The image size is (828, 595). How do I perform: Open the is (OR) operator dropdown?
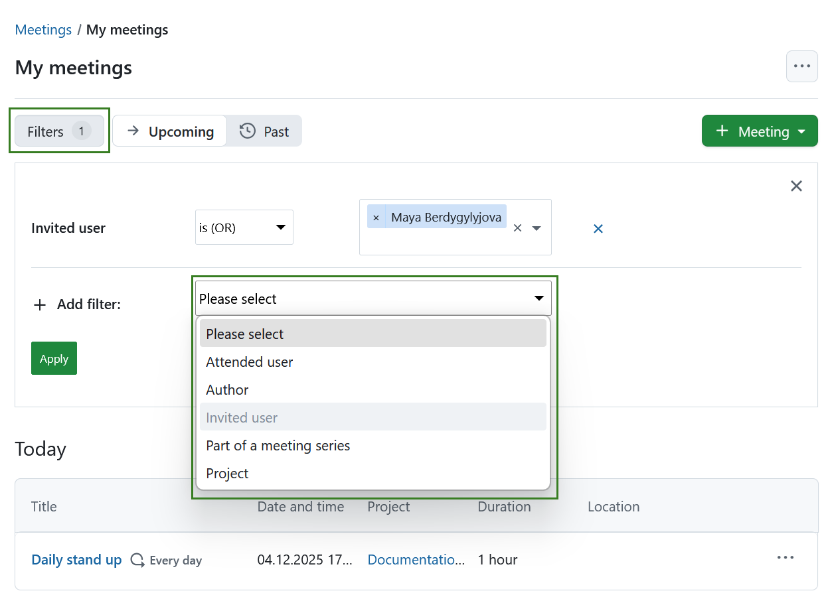(x=244, y=227)
